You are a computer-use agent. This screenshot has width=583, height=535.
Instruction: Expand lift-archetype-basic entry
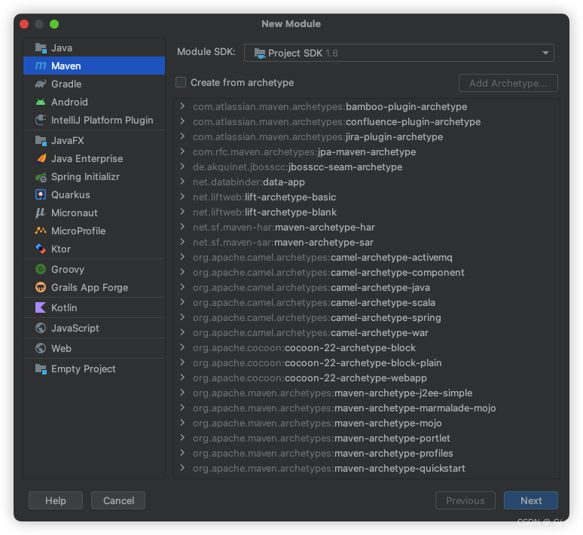tap(182, 197)
